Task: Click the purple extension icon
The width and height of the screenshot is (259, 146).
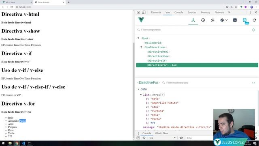Action: coord(246,7)
